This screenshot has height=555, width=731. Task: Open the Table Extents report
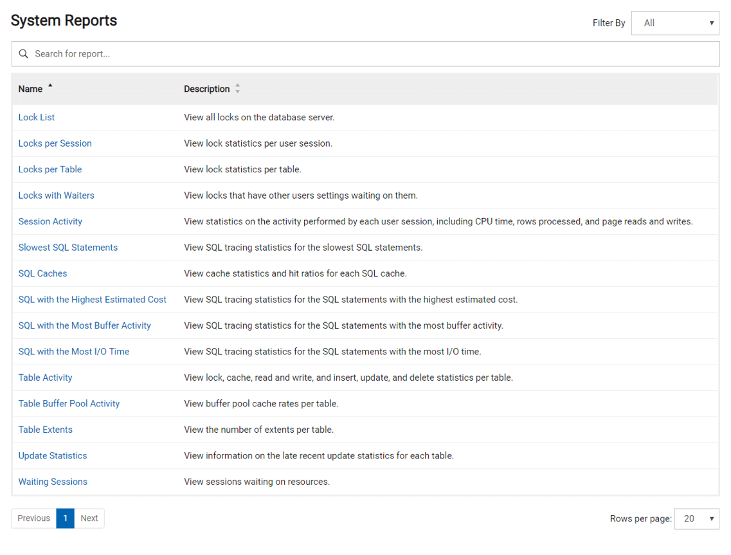click(45, 430)
